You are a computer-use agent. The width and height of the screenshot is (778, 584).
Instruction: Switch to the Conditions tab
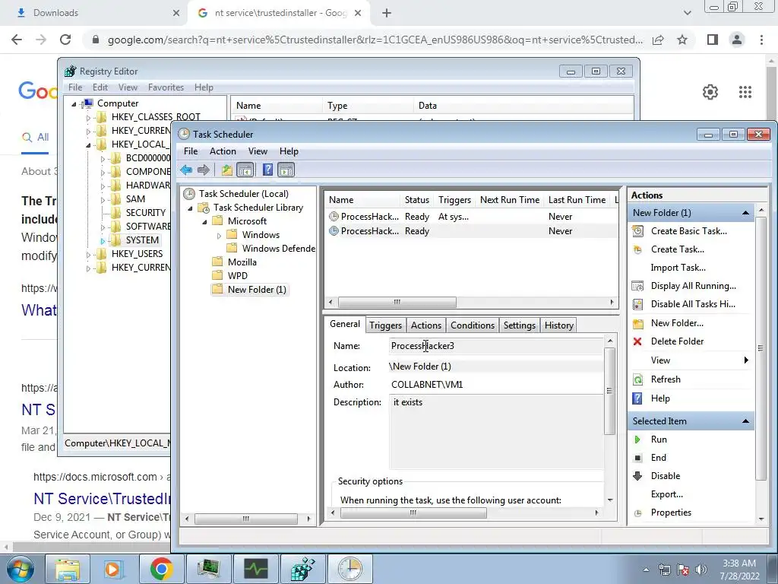473,325
